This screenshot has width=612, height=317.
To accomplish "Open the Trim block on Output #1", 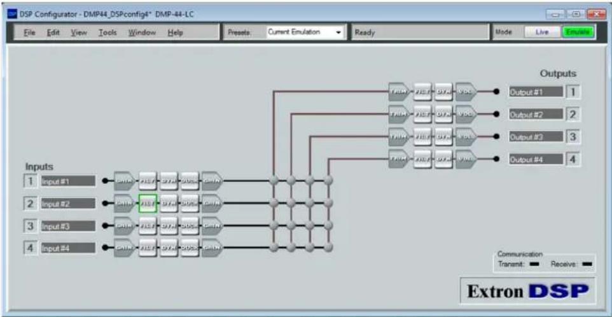I will 400,92.
